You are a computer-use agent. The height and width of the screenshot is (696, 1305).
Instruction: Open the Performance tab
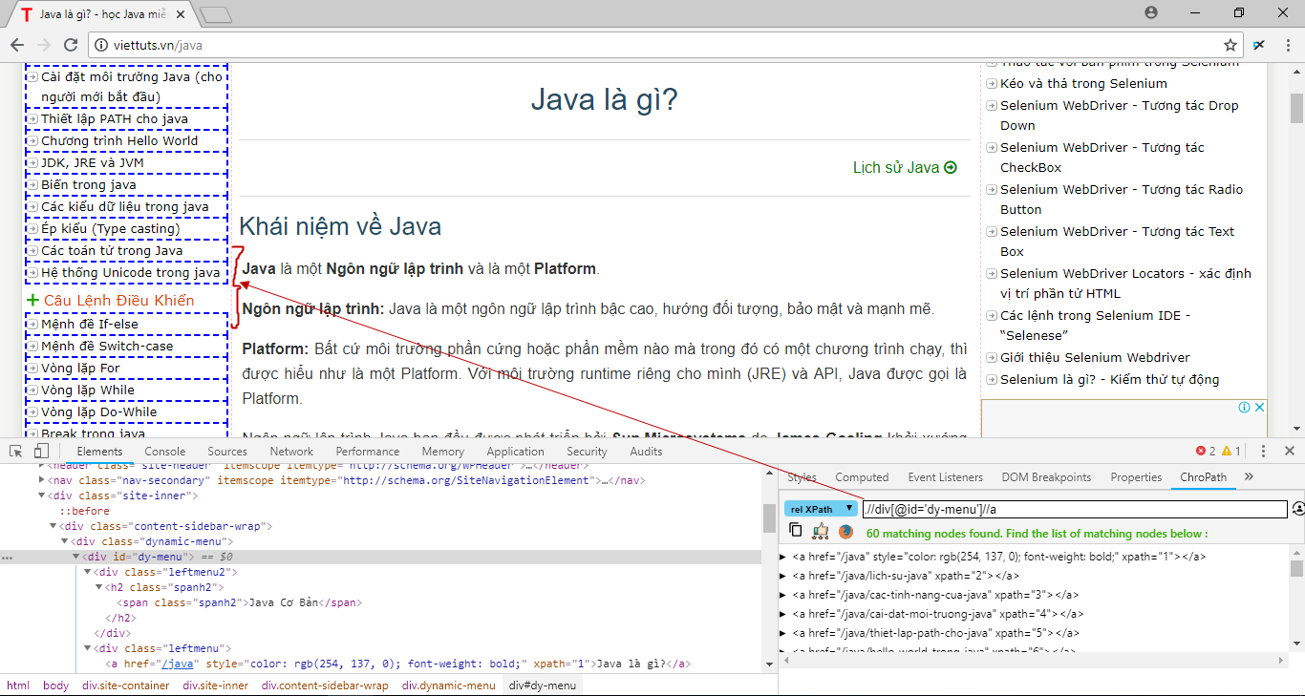[368, 452]
